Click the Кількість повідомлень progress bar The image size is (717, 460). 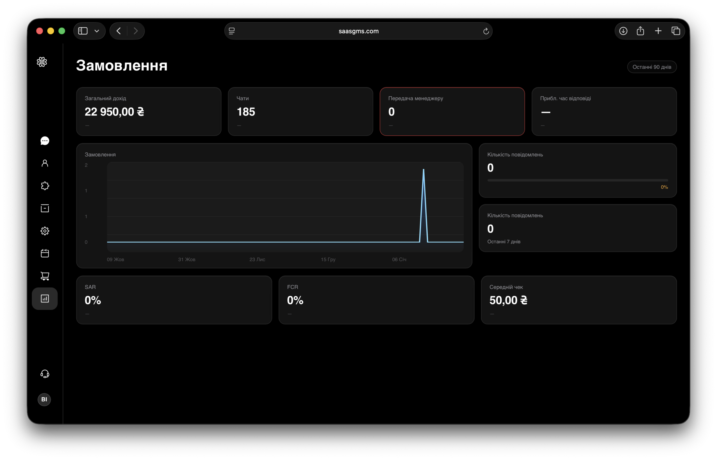click(x=577, y=180)
